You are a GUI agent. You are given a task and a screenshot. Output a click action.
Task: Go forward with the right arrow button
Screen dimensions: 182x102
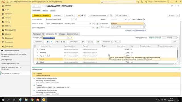point(38,6)
